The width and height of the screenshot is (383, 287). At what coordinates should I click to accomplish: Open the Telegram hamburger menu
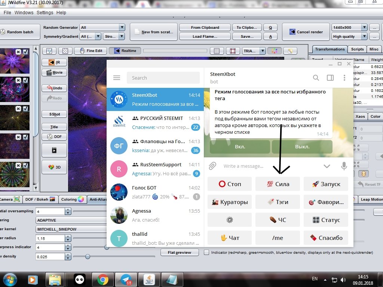click(117, 78)
